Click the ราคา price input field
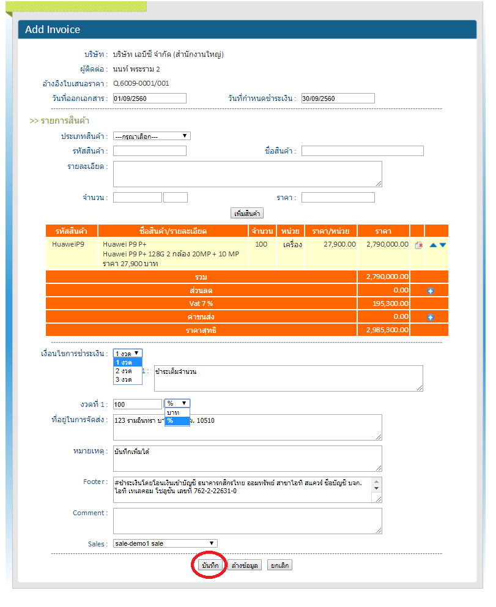Image resolution: width=496 pixels, height=607 pixels. pyautogui.click(x=338, y=198)
